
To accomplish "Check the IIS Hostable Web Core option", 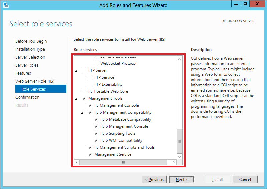I will coord(84,91).
